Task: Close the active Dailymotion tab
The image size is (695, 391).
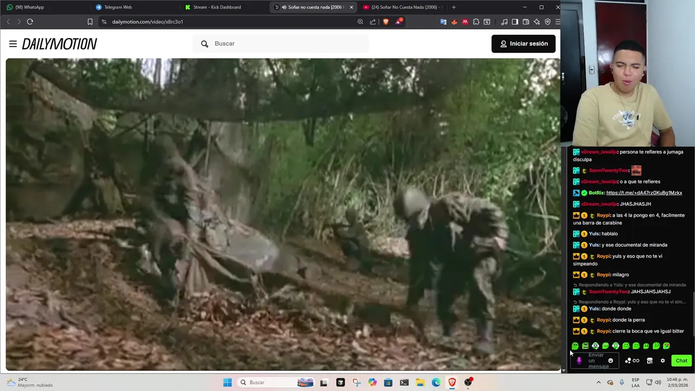Action: (x=351, y=7)
